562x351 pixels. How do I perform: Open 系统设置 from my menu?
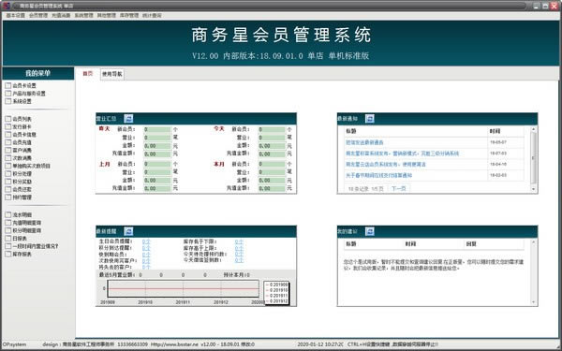pos(22,101)
